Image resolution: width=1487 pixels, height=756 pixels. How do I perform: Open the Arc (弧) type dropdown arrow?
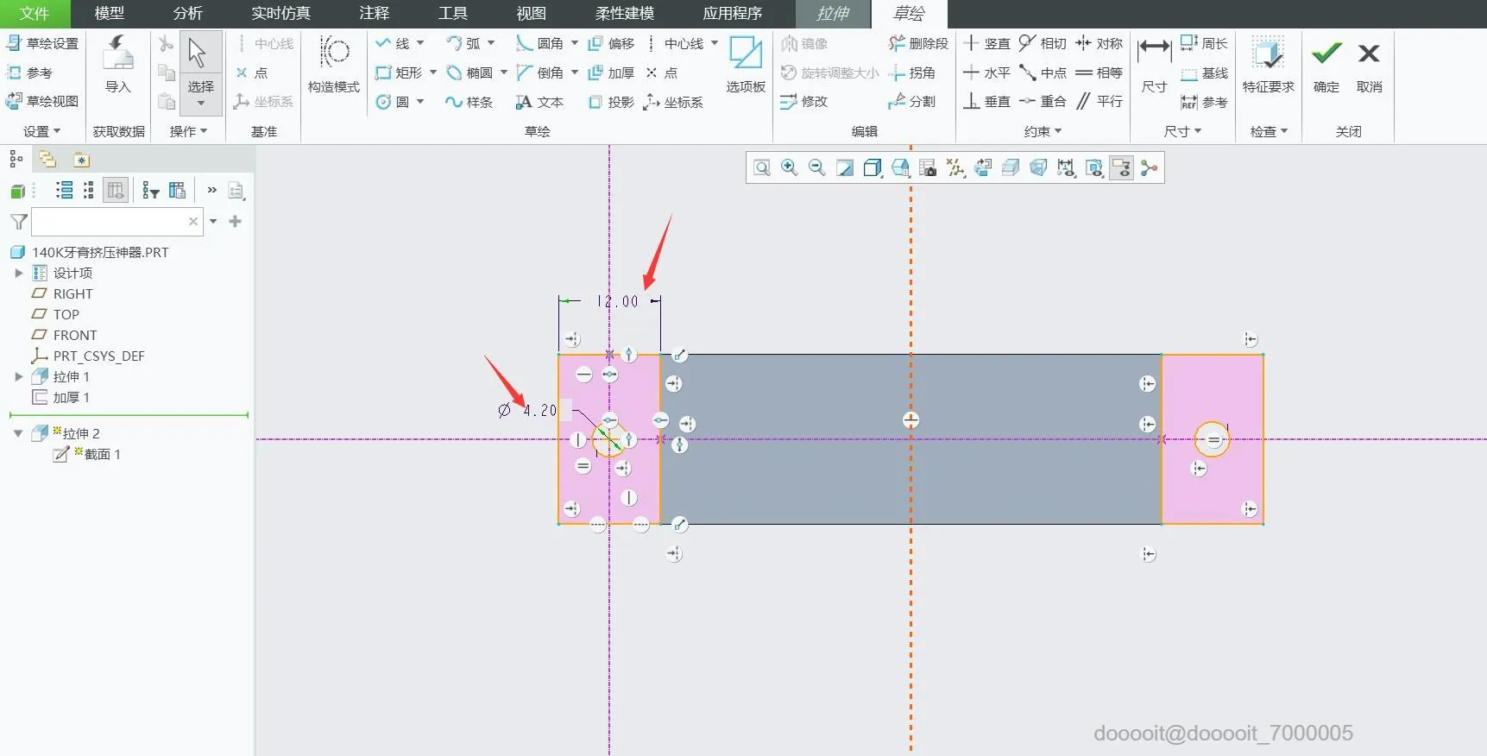click(x=491, y=43)
